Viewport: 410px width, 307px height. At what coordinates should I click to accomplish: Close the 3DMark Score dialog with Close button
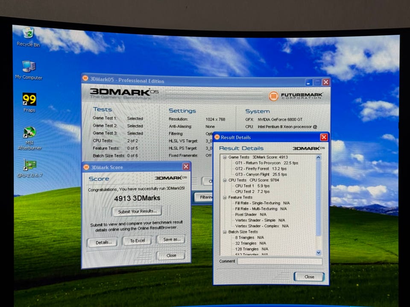171,255
